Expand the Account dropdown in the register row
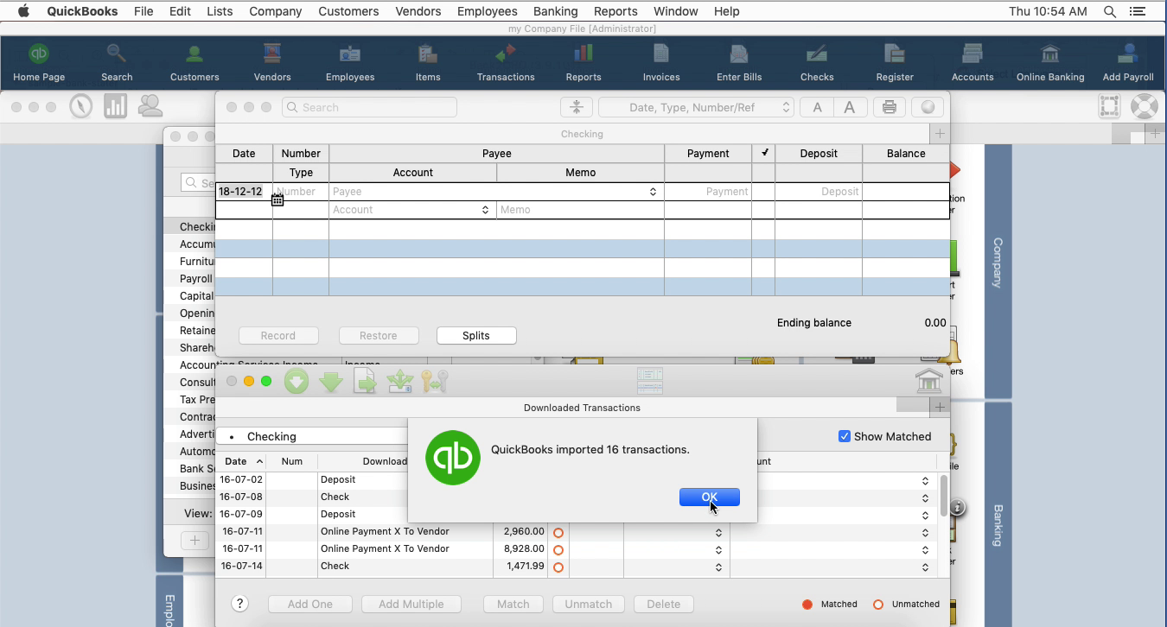The width and height of the screenshot is (1167, 627). (x=485, y=210)
